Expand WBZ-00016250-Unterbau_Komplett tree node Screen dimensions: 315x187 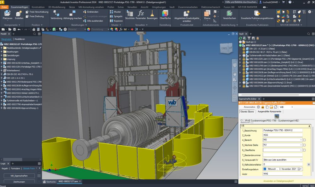1,63
